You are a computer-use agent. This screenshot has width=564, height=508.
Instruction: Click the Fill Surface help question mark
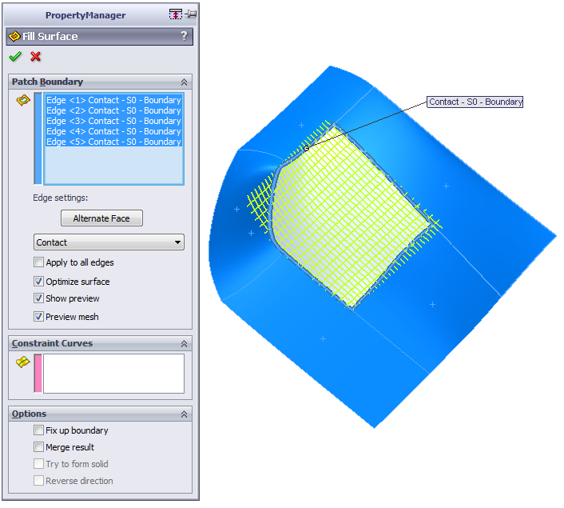point(184,36)
